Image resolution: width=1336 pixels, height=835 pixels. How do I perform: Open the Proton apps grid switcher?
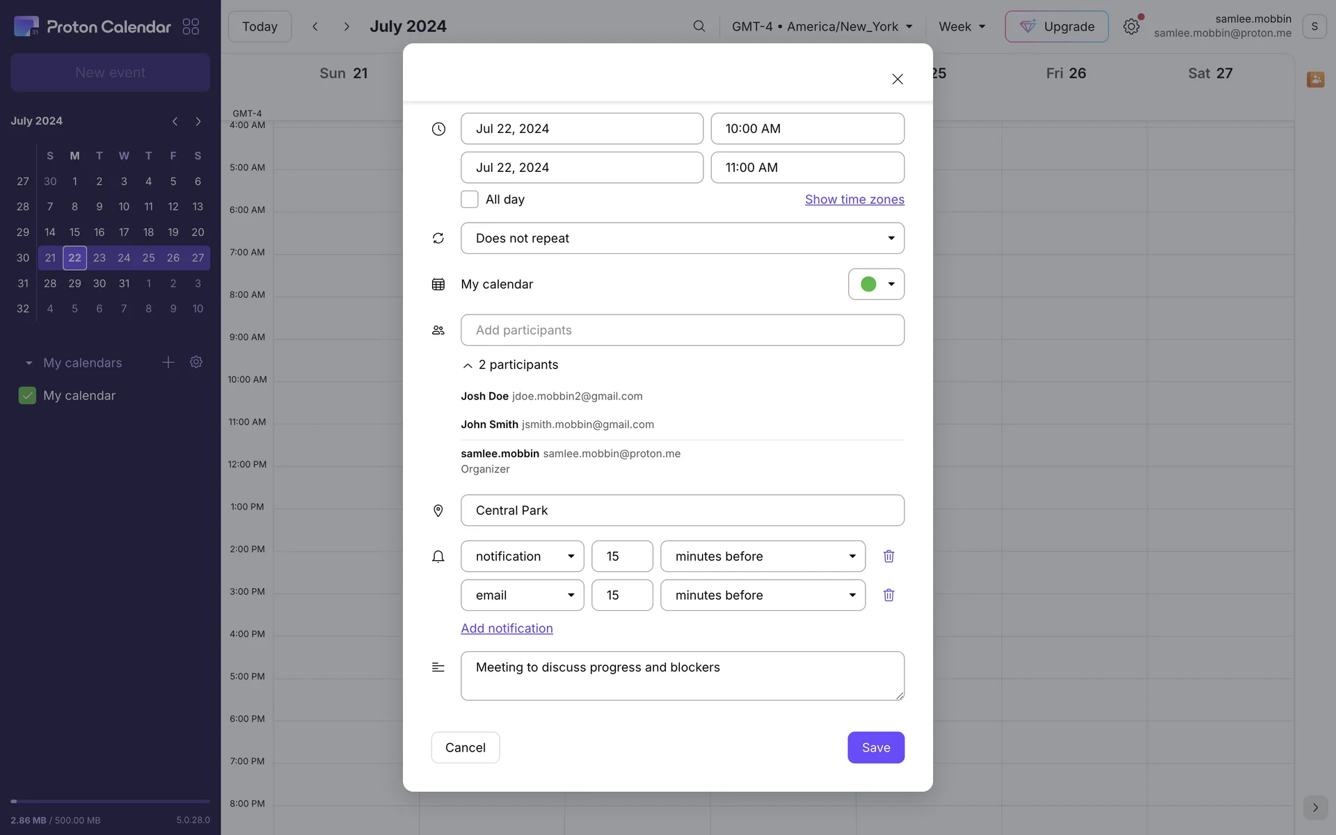point(191,26)
